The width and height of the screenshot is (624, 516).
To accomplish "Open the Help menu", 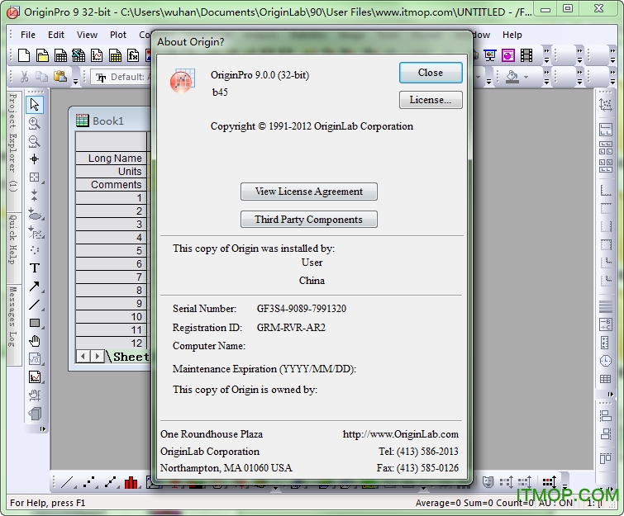I will pyautogui.click(x=512, y=35).
